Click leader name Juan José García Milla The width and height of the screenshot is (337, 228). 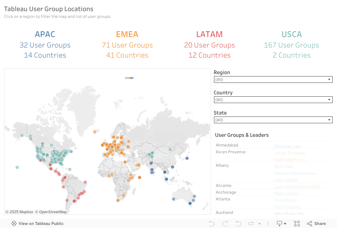point(297,187)
